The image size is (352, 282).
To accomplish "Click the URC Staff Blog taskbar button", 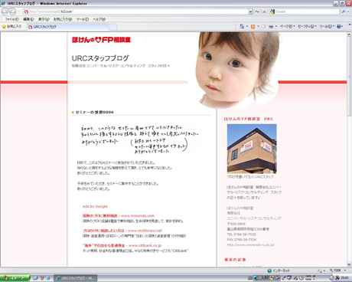I will pos(76,278).
